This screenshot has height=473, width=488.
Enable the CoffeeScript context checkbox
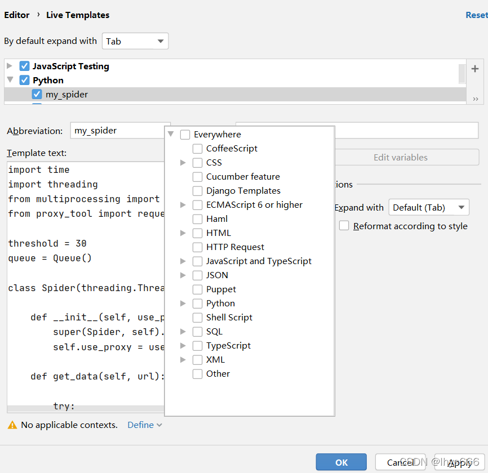(197, 149)
